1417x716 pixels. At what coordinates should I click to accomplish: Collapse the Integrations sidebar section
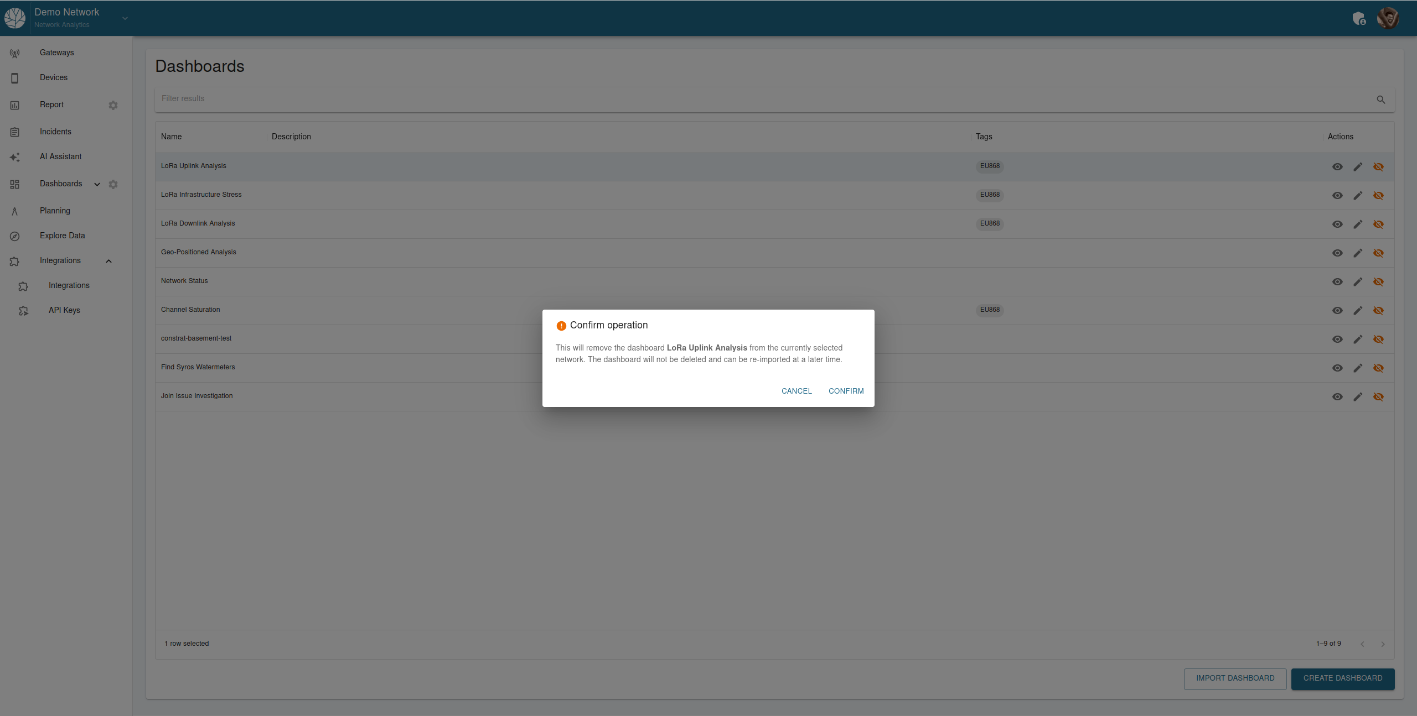pyautogui.click(x=108, y=261)
